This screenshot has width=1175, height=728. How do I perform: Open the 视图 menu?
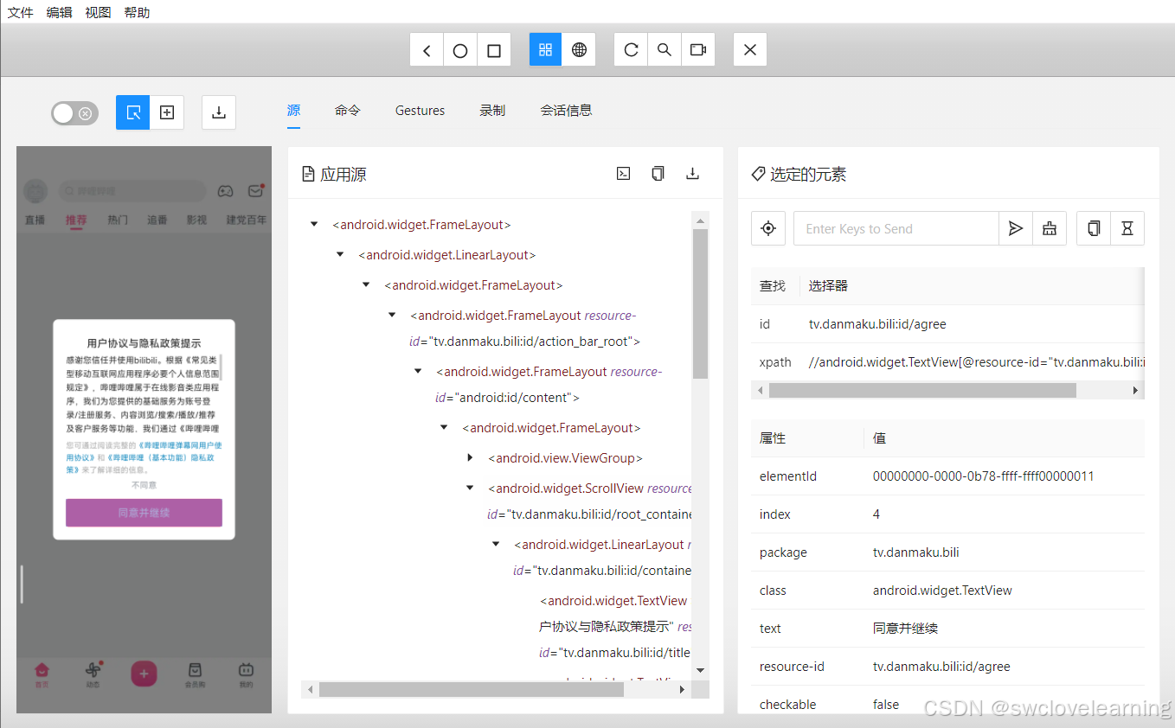click(x=99, y=12)
